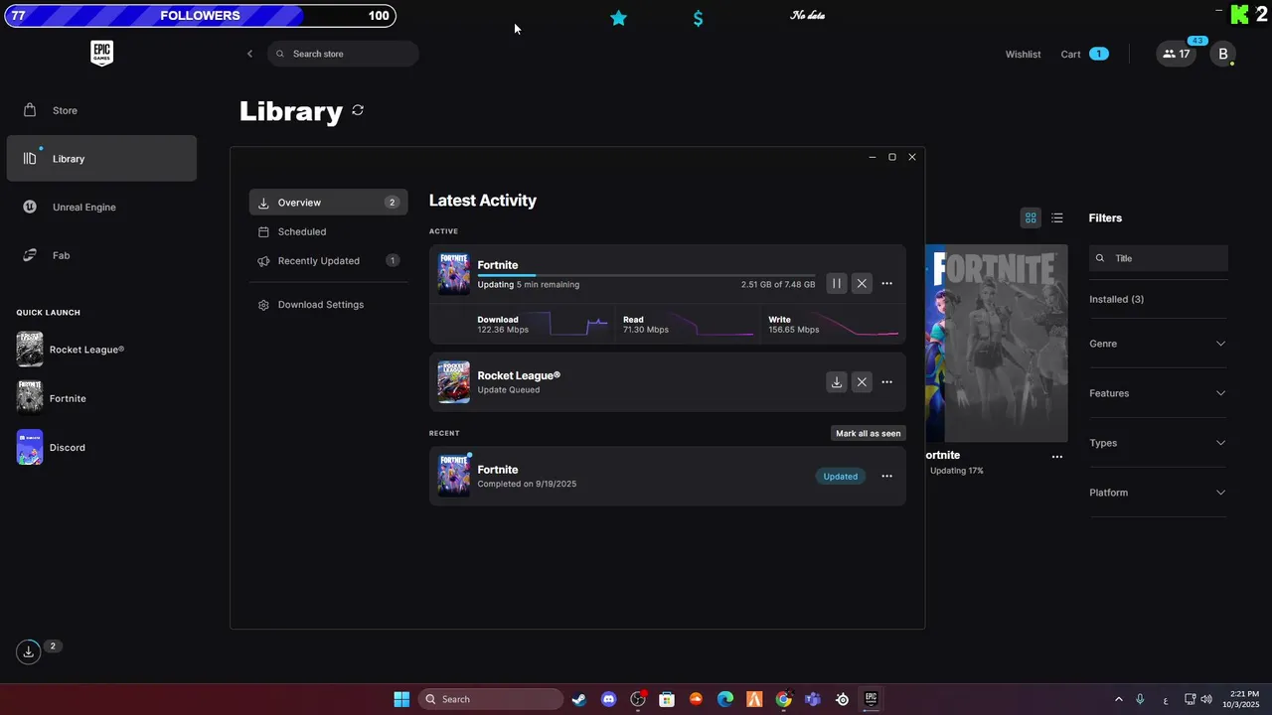The image size is (1272, 715).
Task: Refresh the Library with the sync icon
Action: (x=358, y=110)
